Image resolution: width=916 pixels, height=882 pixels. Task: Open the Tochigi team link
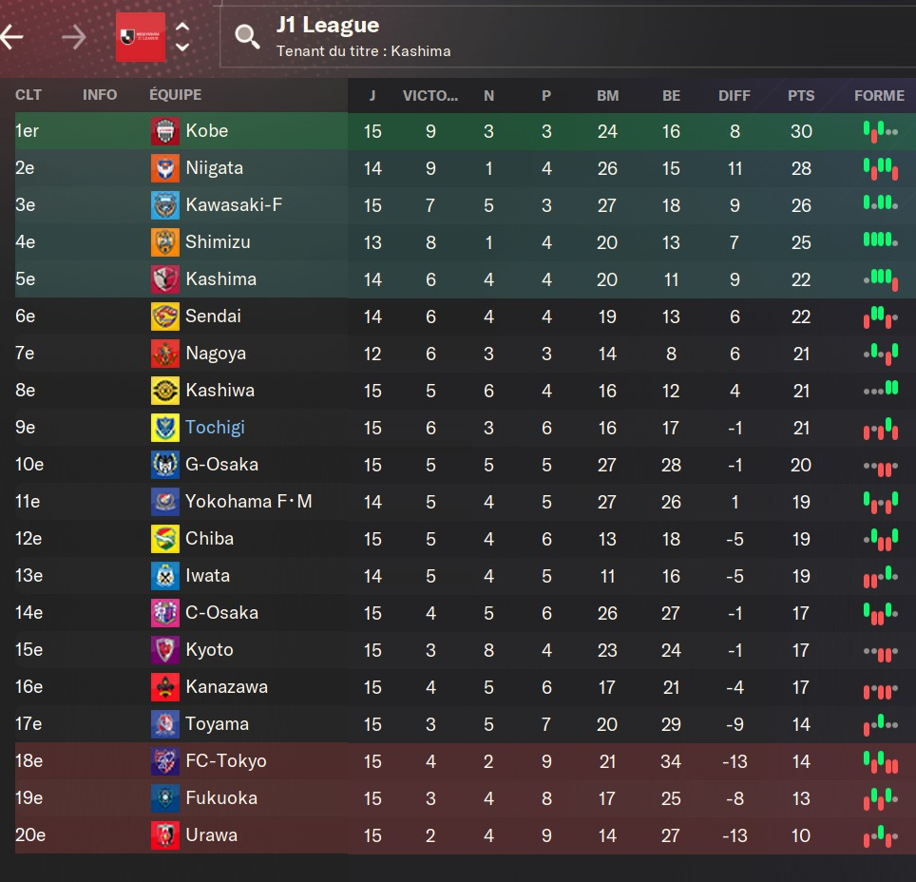tap(215, 428)
